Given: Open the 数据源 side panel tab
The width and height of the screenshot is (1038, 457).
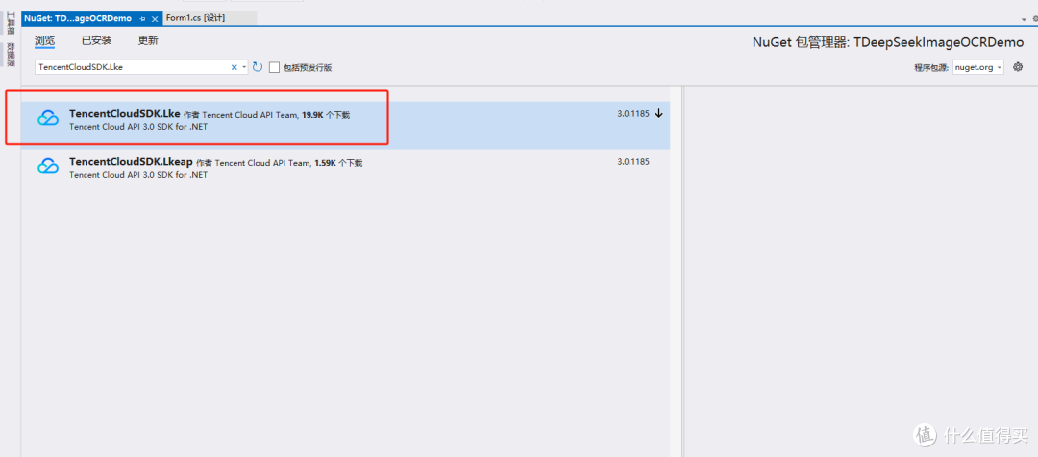Looking at the screenshot, I should pyautogui.click(x=11, y=54).
